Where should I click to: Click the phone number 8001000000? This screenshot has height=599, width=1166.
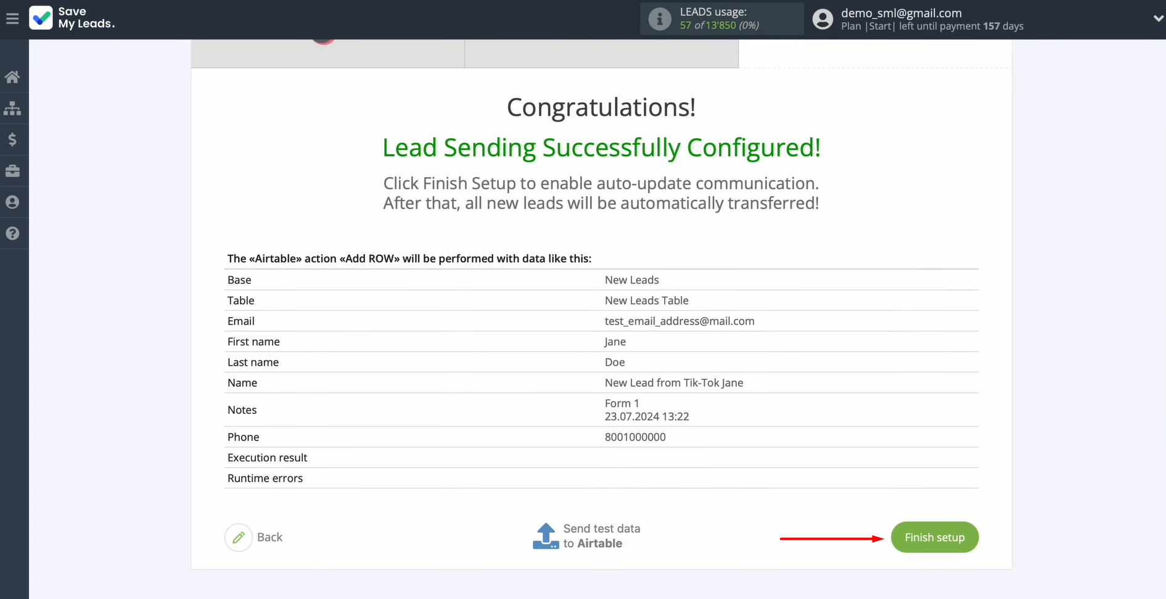point(634,437)
